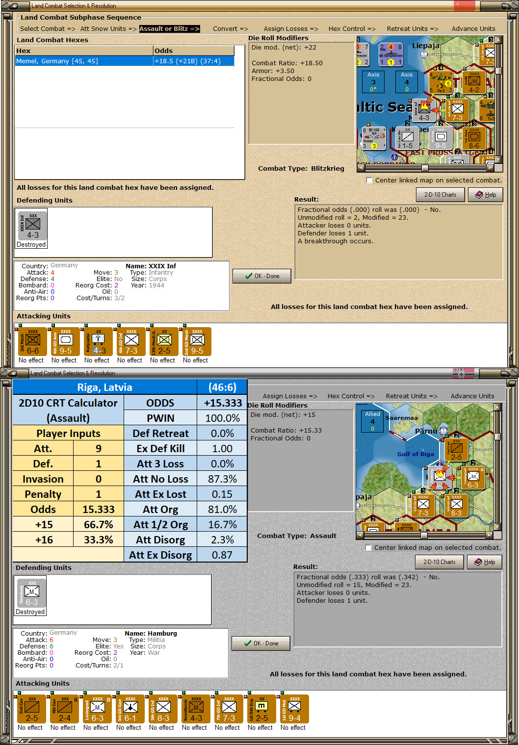Select destroyed XXIX Inf defending unit counter
Screen dimensions: 519x745
click(33, 226)
